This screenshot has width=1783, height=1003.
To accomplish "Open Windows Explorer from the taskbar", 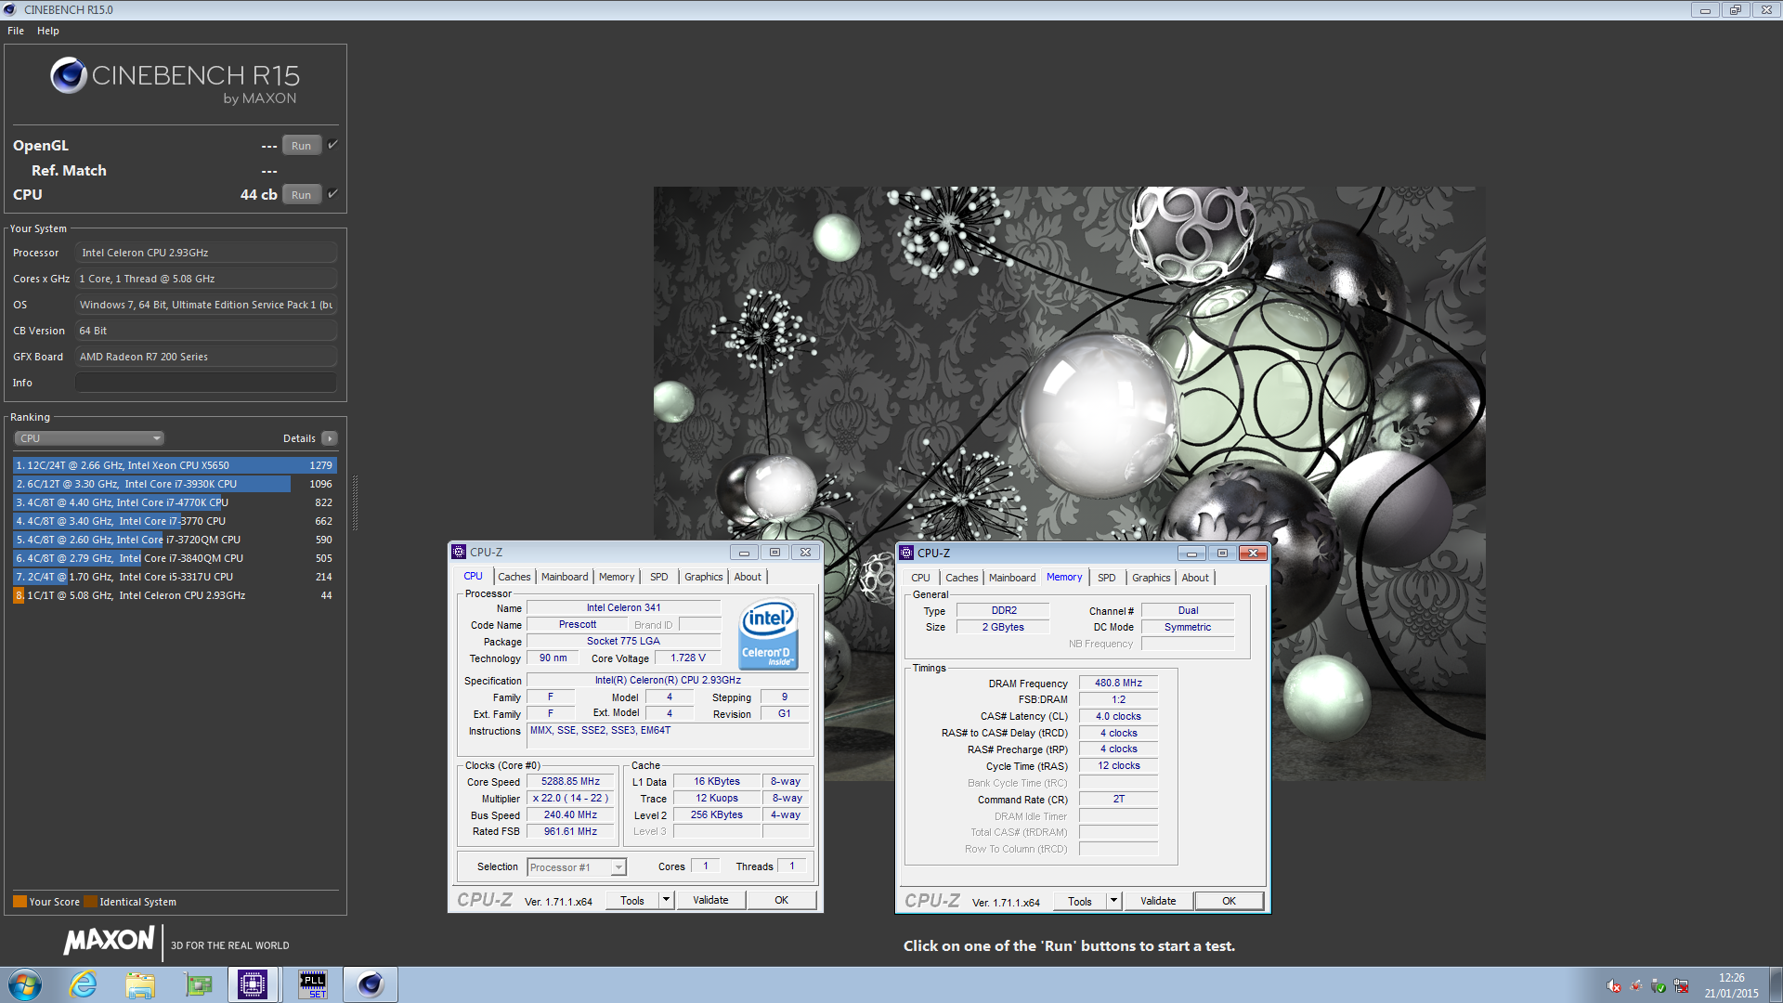I will click(140, 984).
